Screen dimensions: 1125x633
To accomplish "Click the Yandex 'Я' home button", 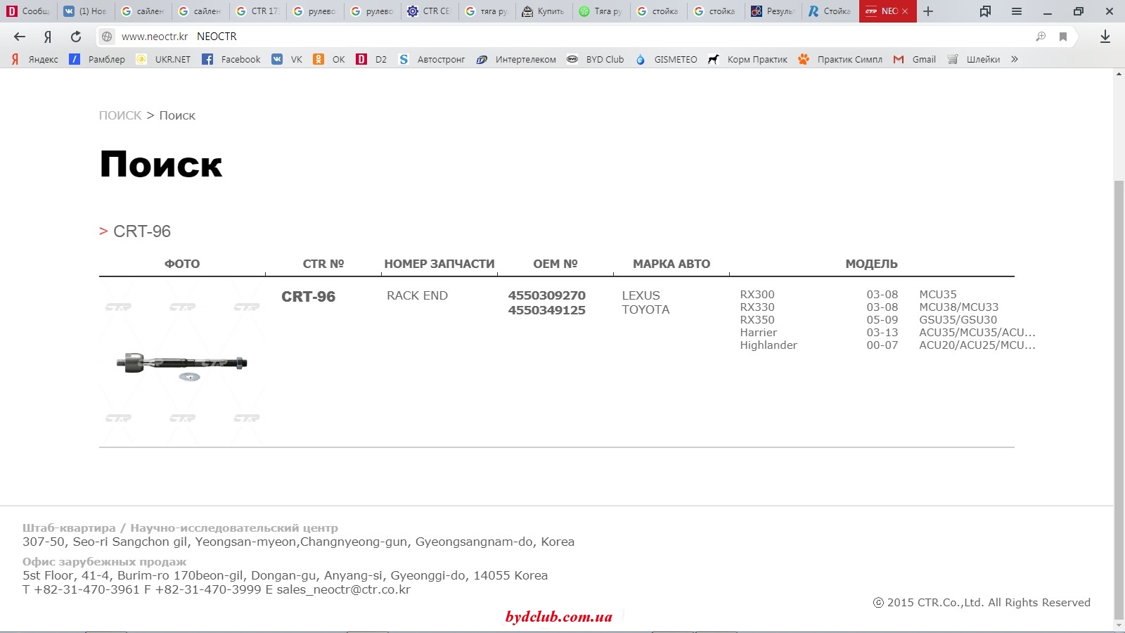I will click(48, 37).
